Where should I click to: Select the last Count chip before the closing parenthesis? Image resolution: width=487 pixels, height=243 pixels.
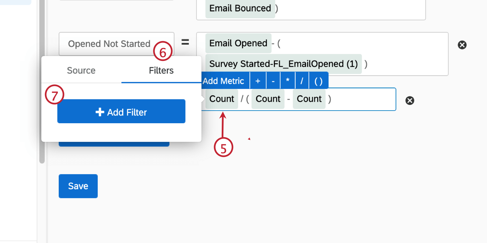pos(309,99)
